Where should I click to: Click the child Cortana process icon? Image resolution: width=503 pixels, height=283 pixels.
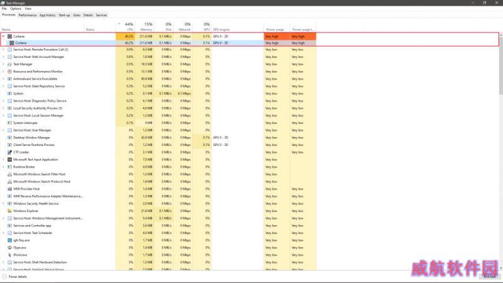[12, 43]
